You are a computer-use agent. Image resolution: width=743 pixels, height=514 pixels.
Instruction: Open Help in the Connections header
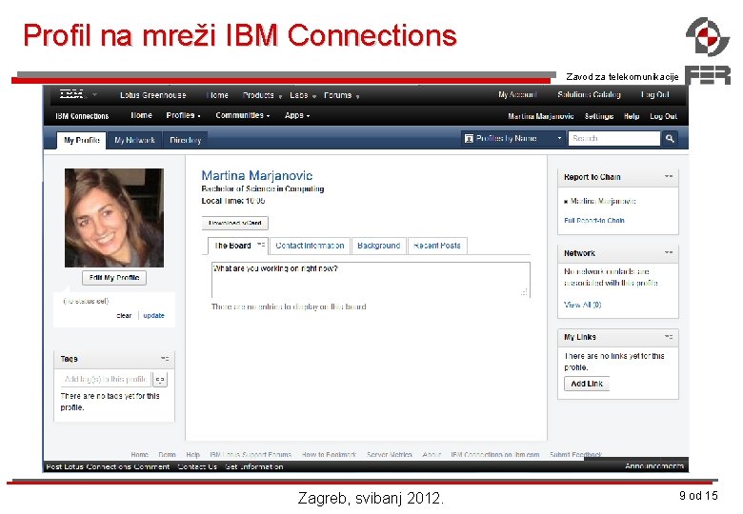(x=632, y=116)
